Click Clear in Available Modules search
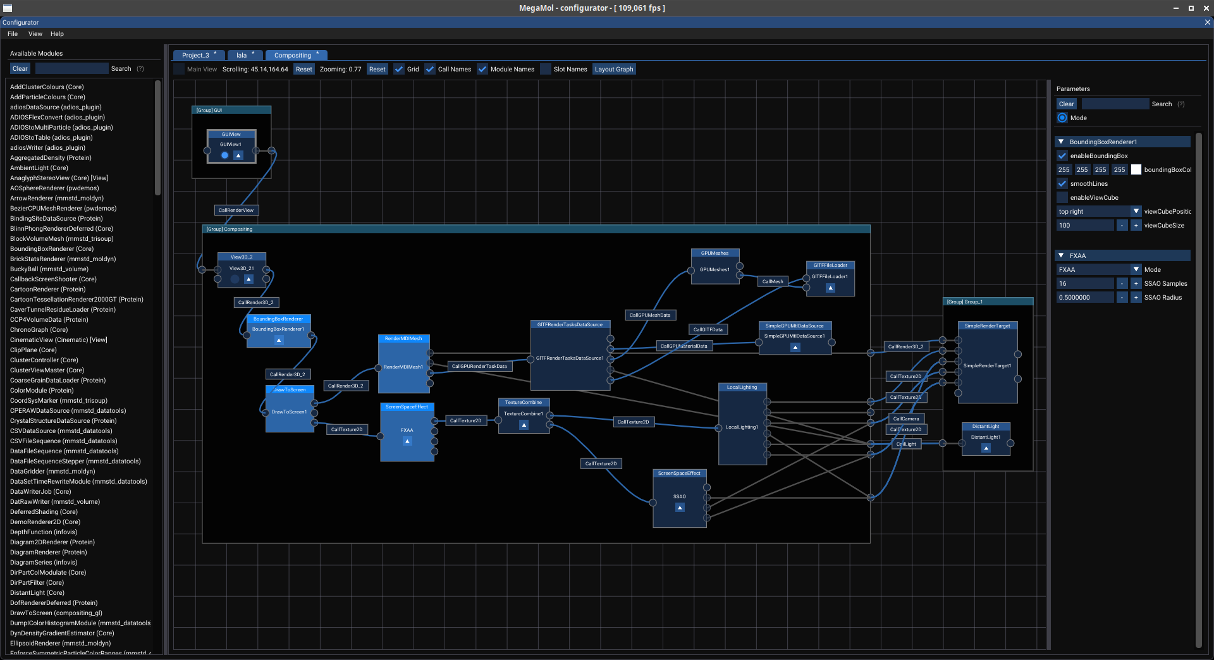The image size is (1214, 660). (x=20, y=69)
